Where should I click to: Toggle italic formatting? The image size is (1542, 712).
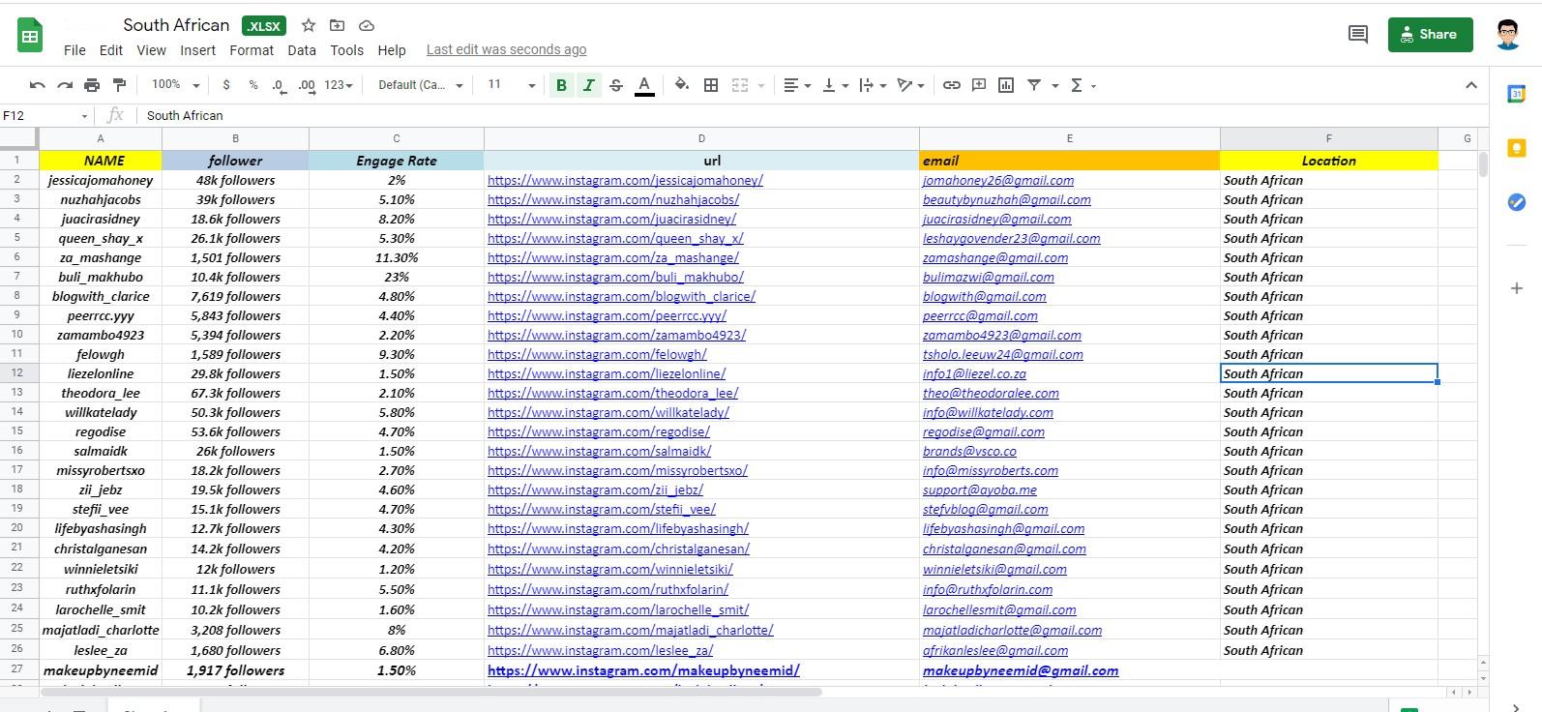point(588,85)
